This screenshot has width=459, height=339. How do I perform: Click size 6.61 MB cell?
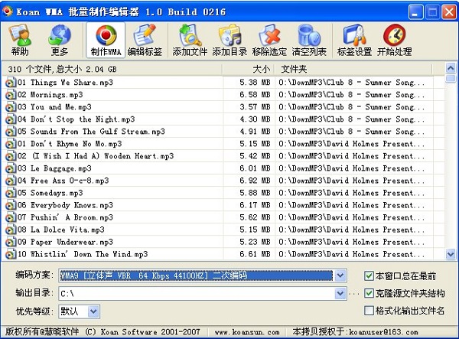tap(255, 254)
